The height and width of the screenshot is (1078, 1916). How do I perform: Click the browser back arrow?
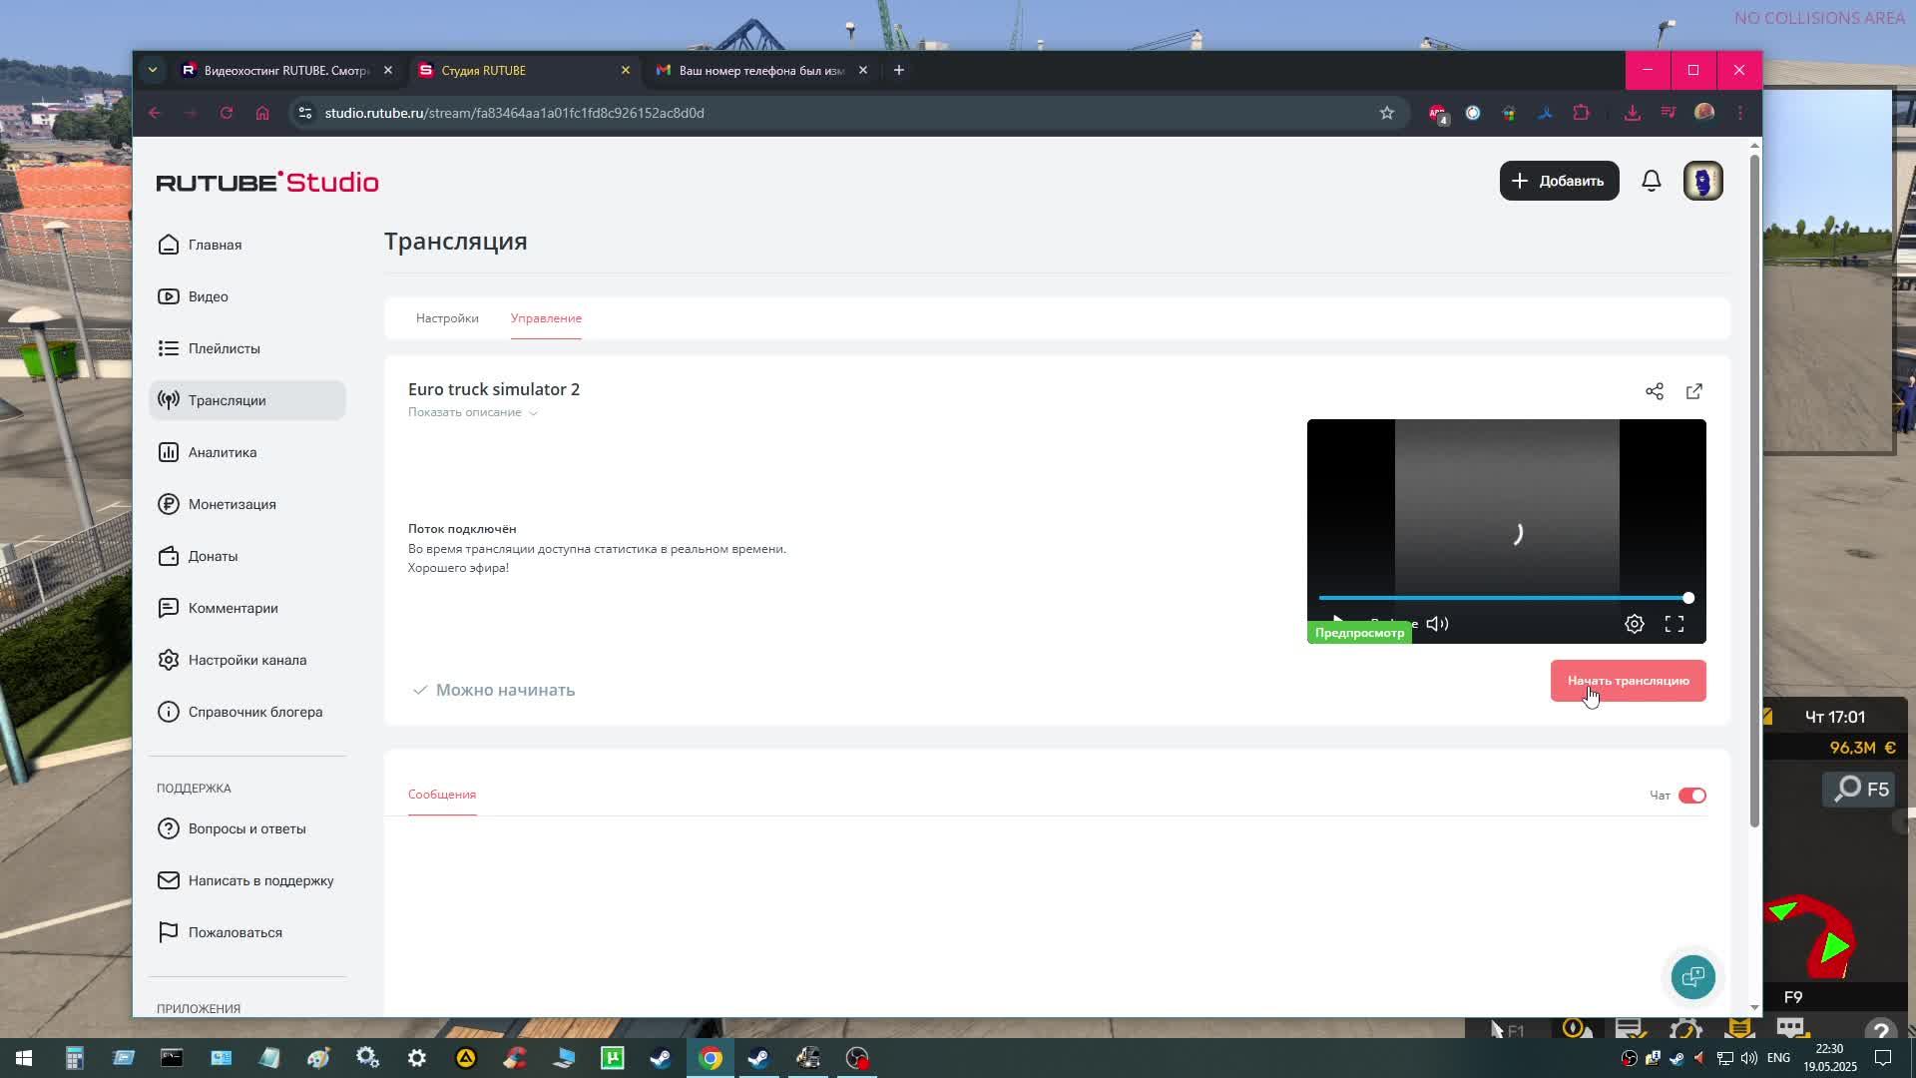coord(155,113)
